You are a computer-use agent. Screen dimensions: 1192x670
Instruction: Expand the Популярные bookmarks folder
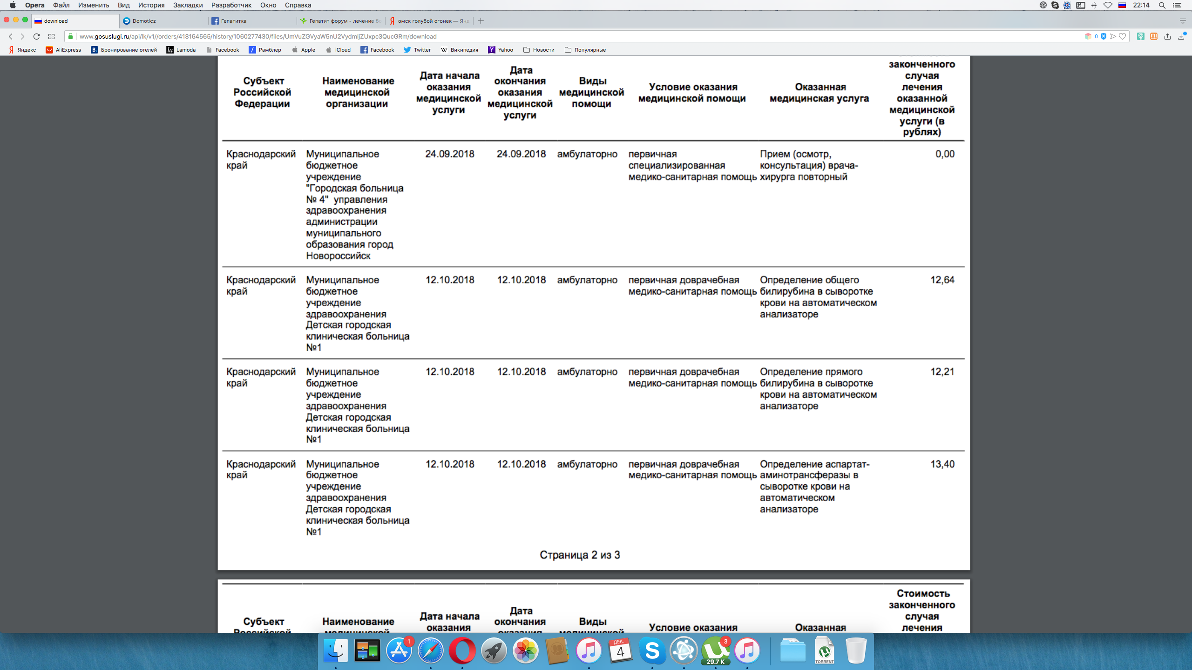pos(585,50)
